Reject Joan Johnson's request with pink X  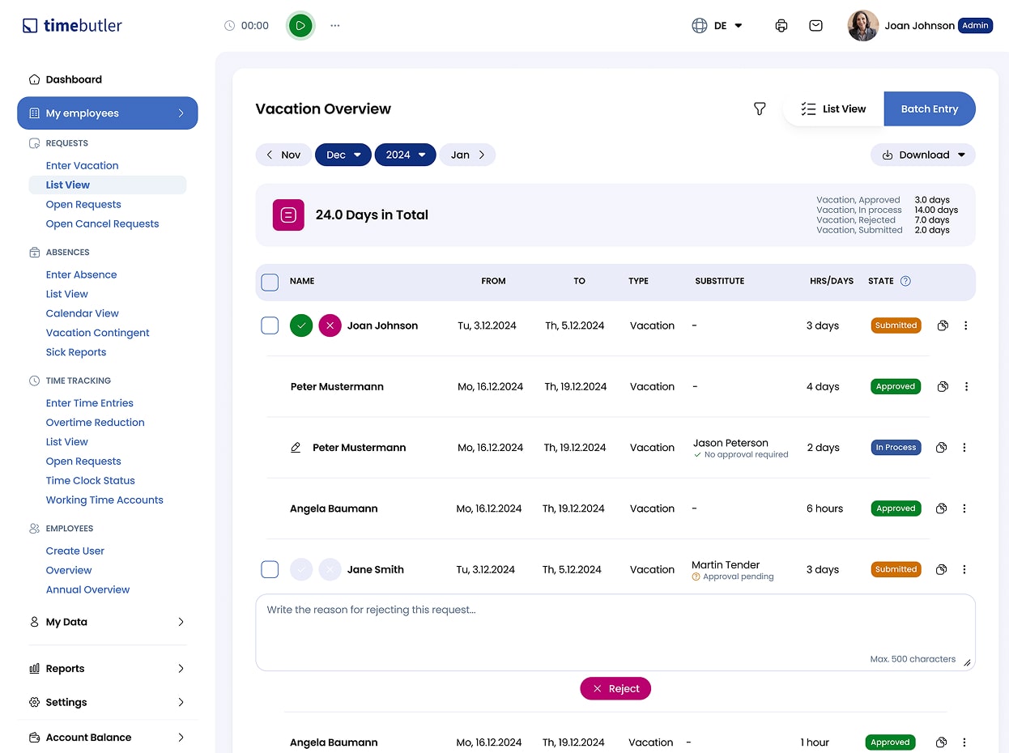330,325
